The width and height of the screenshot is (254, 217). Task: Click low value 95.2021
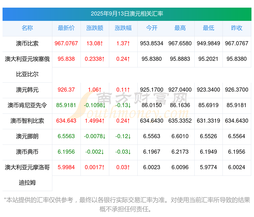pos(209,59)
